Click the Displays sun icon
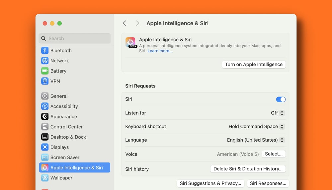The image size is (332, 190). coord(45,147)
